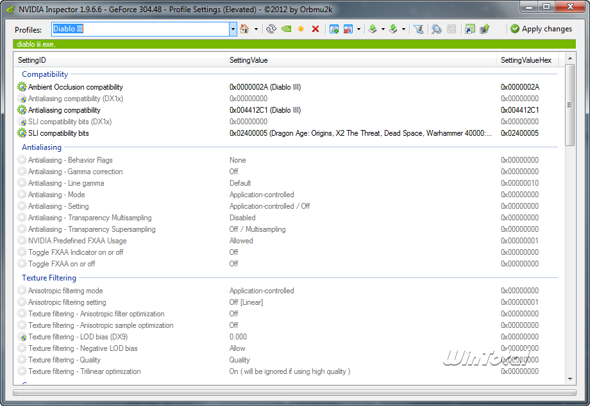
Task: Remove application from profile icon
Action: (x=348, y=29)
